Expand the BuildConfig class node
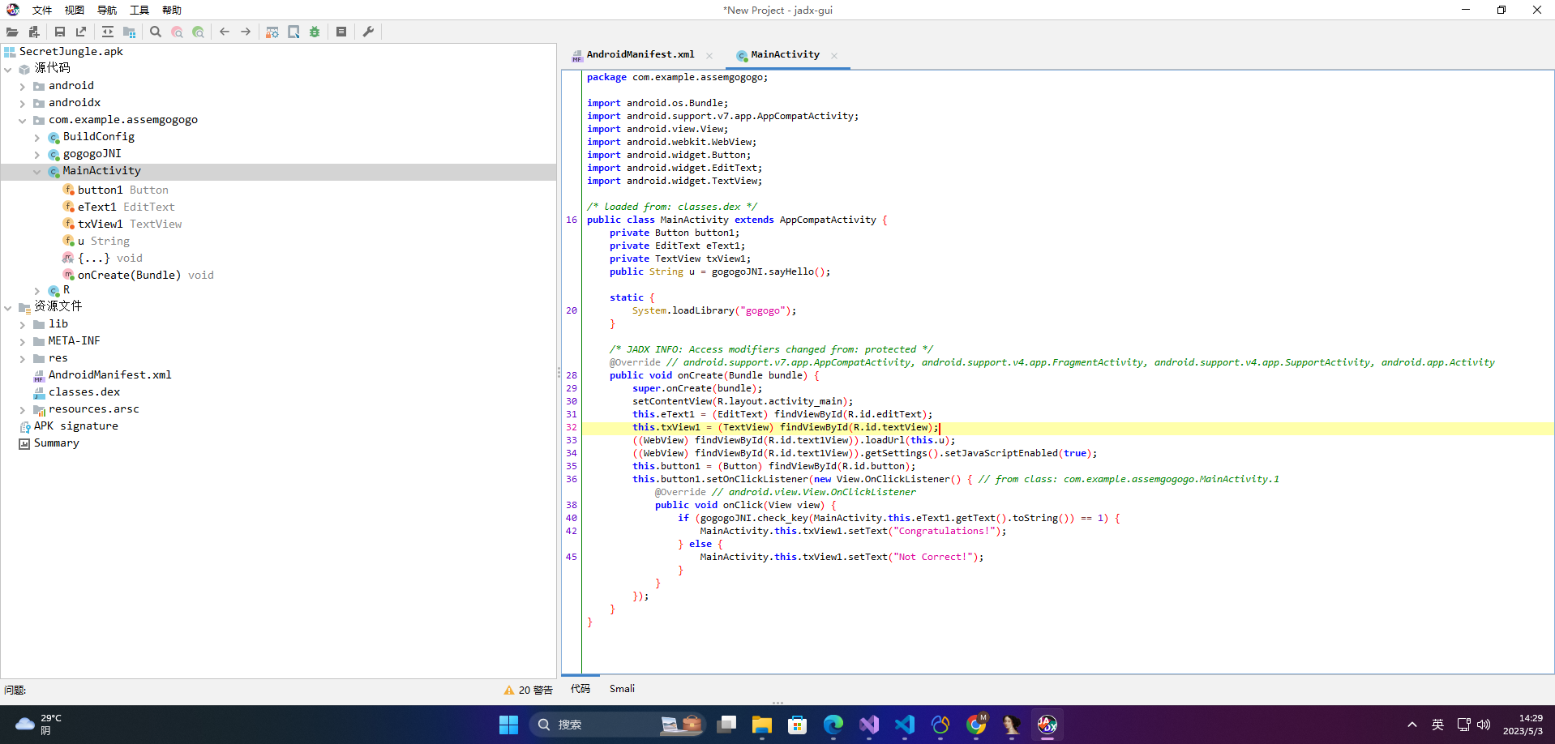 (x=37, y=137)
